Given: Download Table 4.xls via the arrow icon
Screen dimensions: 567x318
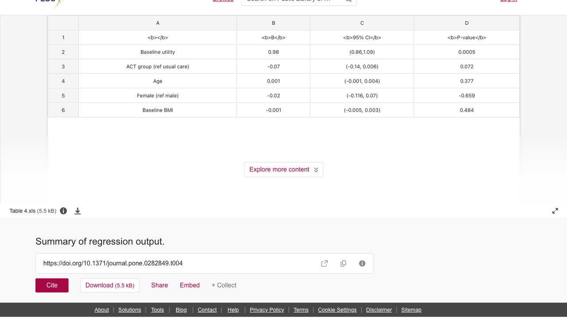Looking at the screenshot, I should click(78, 211).
